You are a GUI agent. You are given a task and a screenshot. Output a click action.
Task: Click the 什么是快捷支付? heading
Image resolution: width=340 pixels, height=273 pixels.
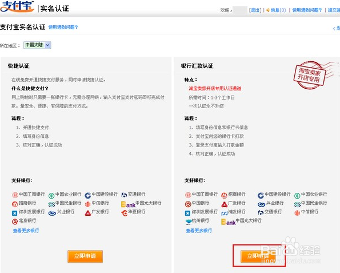(x=30, y=88)
